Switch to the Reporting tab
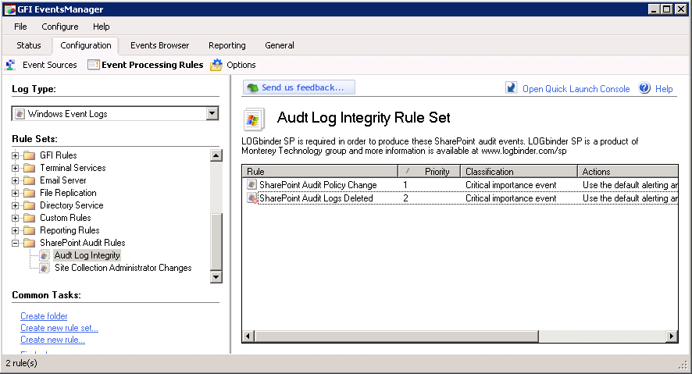 (x=227, y=45)
